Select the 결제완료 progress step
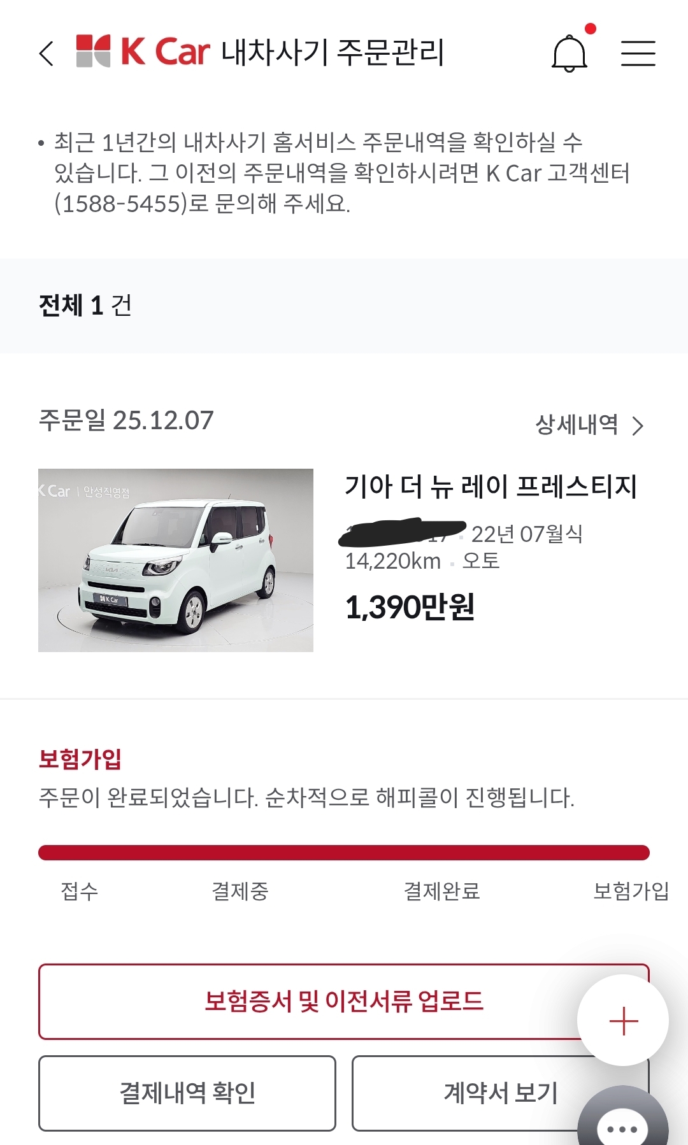The width and height of the screenshot is (688, 1145). [441, 891]
